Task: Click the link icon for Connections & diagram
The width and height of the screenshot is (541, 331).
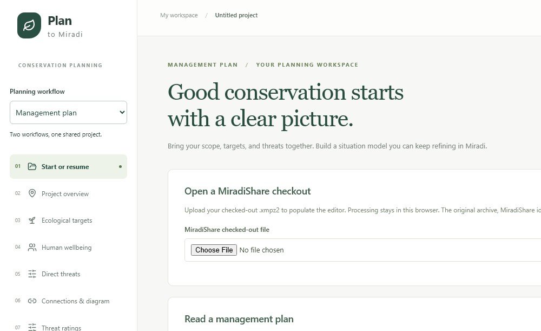Action: (32, 301)
